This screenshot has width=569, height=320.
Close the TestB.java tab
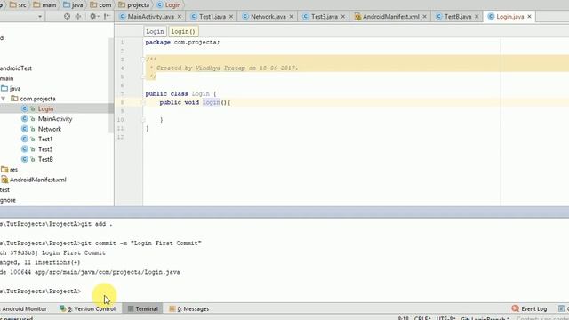coord(477,17)
